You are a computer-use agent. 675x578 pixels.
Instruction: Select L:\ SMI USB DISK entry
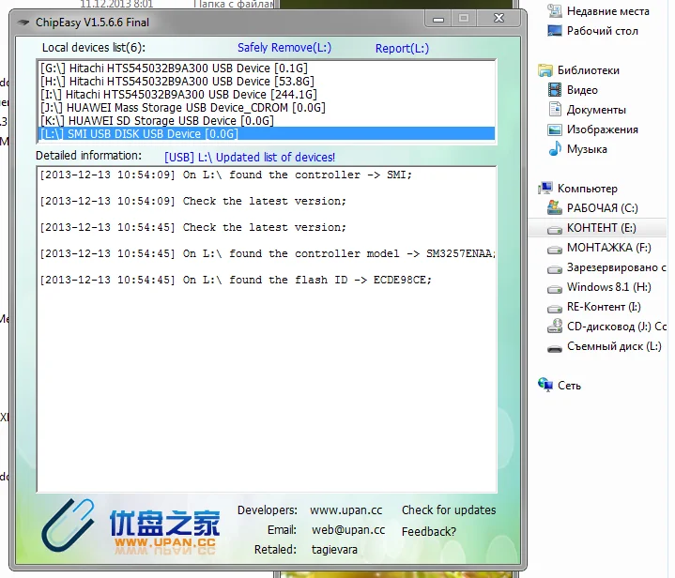[267, 134]
